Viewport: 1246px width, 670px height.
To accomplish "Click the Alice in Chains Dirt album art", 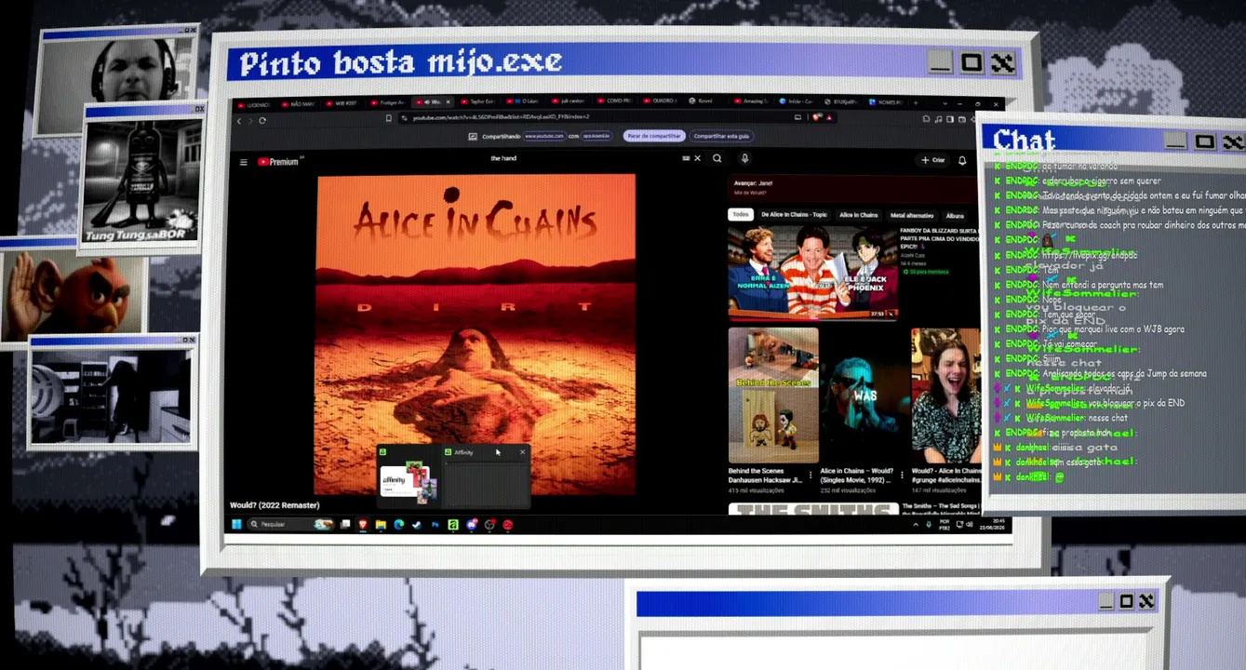I will [x=476, y=334].
